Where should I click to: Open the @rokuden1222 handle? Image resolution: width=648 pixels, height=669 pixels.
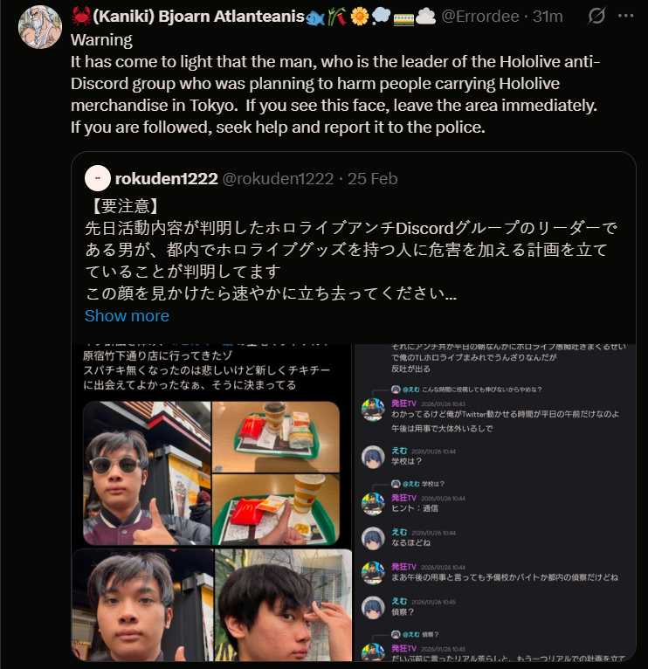278,178
